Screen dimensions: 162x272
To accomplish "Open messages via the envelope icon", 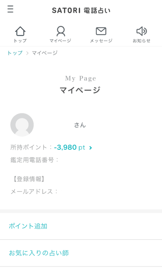I will (101, 32).
